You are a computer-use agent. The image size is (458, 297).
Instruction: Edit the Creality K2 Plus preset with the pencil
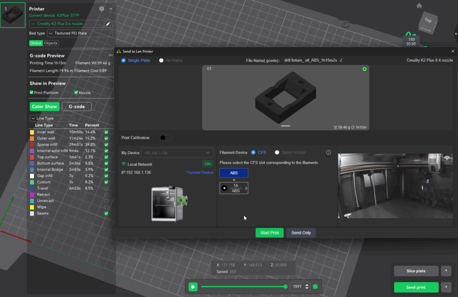click(108, 24)
